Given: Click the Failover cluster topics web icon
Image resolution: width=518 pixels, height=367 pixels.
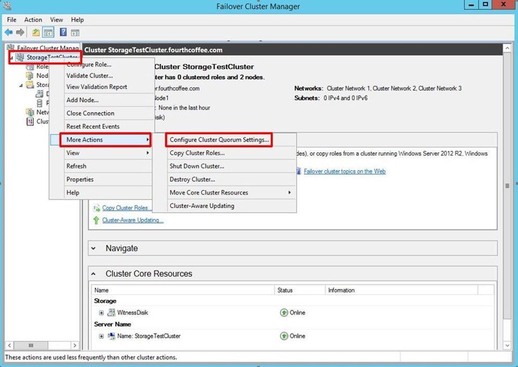Looking at the screenshot, I should point(298,171).
